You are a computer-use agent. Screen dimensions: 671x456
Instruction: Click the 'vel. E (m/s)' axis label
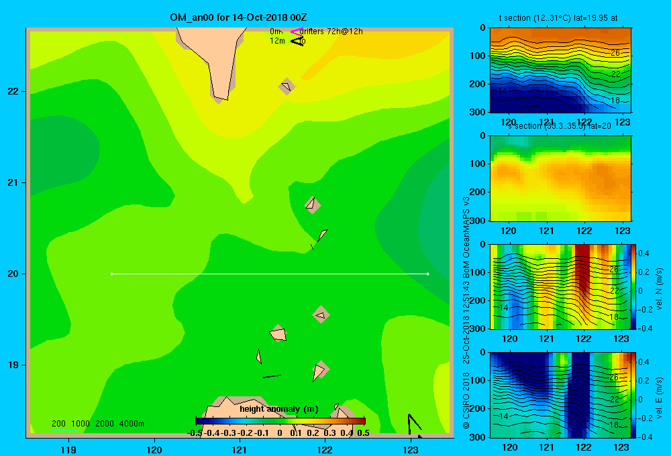(660, 398)
